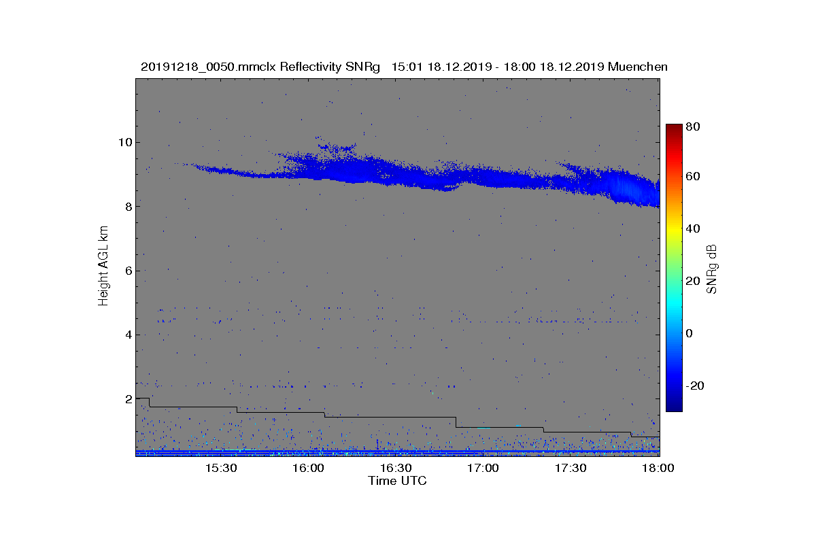This screenshot has height=544, width=816.
Task: Click the colorbar value -20
Action: (696, 386)
